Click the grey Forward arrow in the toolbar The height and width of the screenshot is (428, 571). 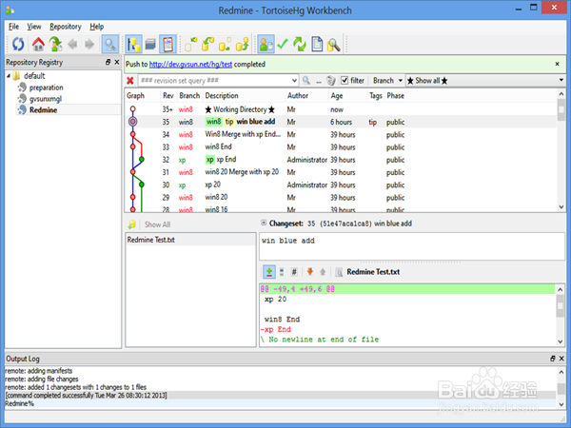[89, 44]
